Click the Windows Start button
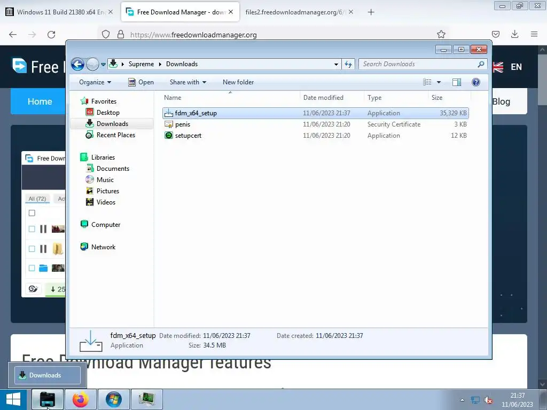Image resolution: width=547 pixels, height=410 pixels. [13, 399]
